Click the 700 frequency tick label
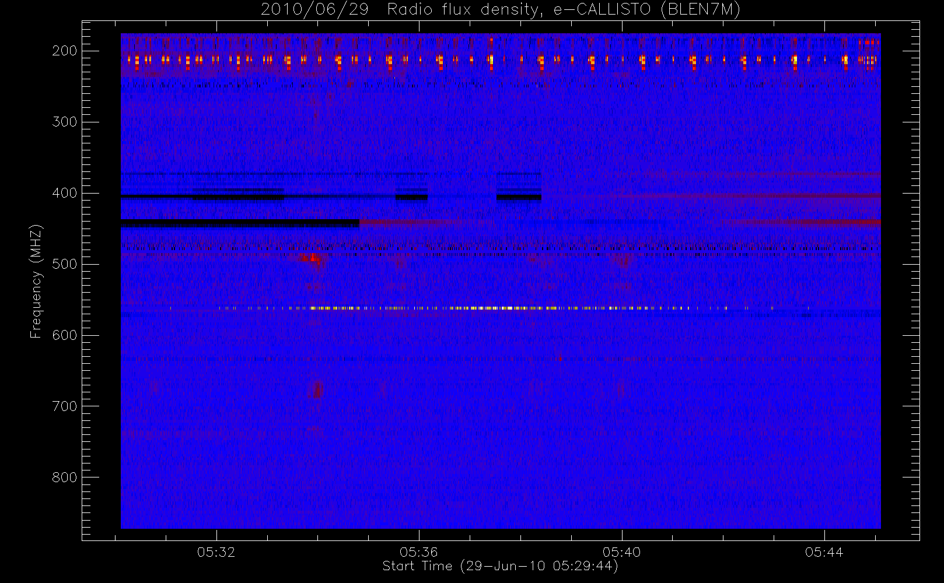Viewport: 944px width, 583px height. coord(65,406)
